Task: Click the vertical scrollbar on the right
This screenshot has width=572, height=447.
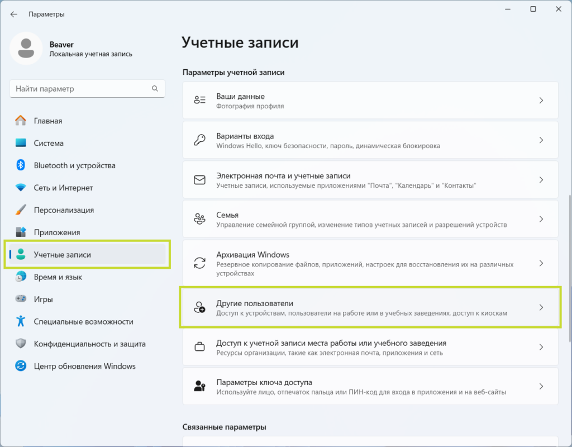Action: click(570, 268)
